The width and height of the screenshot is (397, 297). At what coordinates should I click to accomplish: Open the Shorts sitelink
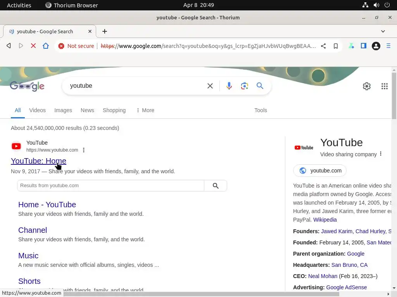(x=29, y=281)
